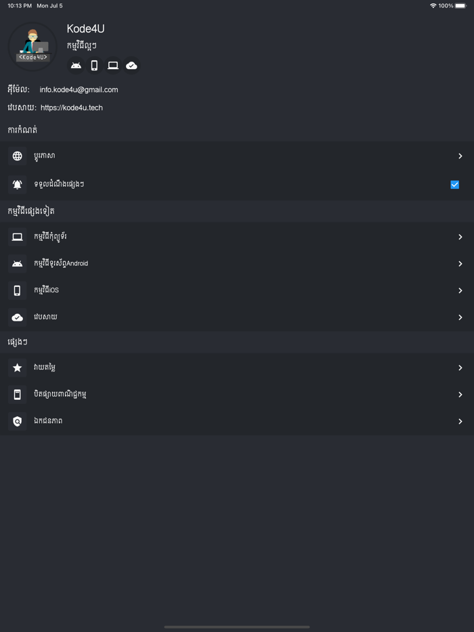Image resolution: width=474 pixels, height=632 pixels.
Task: Toggle the notifications checkbox
Action: tap(454, 184)
